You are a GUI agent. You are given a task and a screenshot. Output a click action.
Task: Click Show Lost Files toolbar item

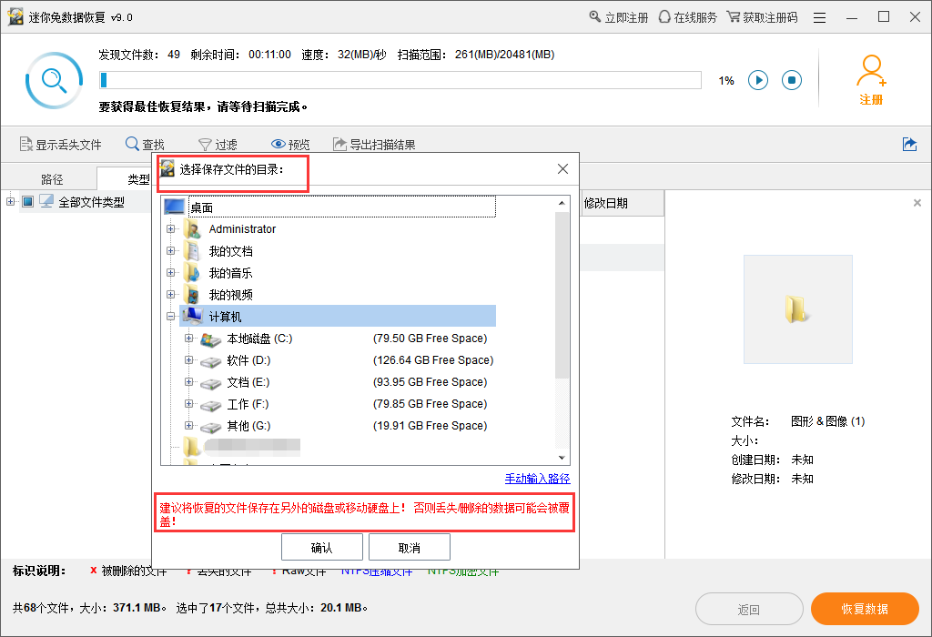(x=61, y=145)
